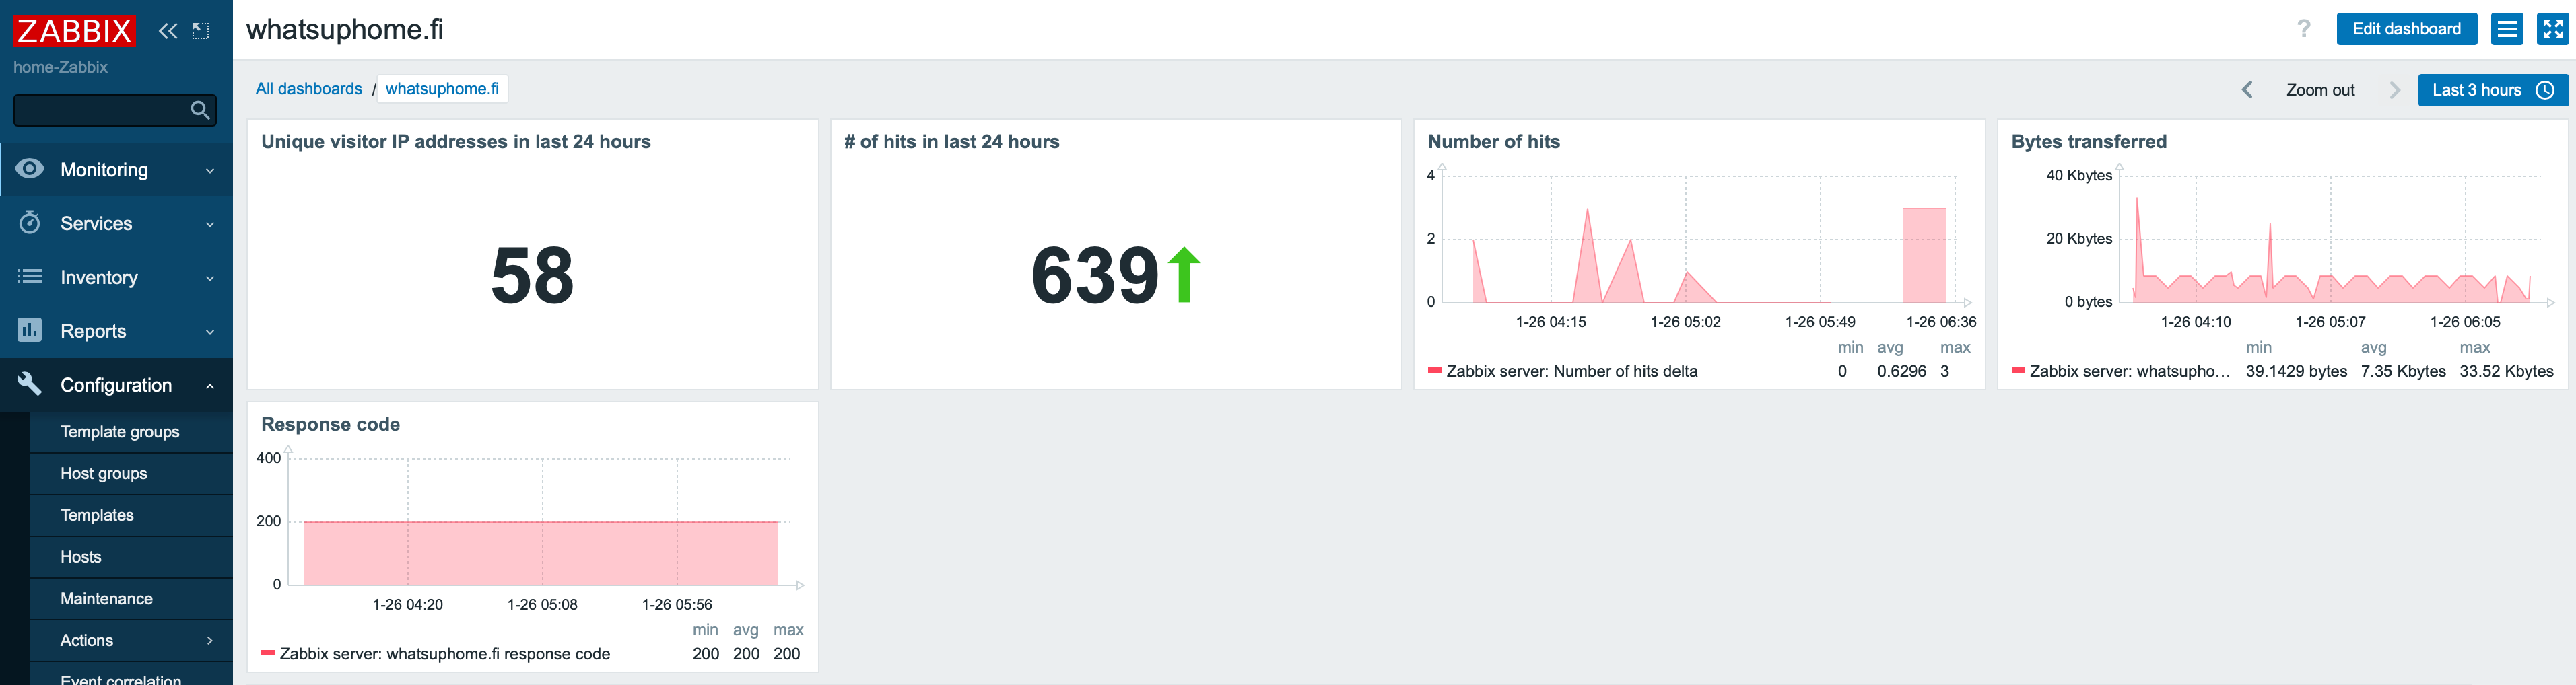Follow the All dashboards breadcrumb link

tap(309, 89)
